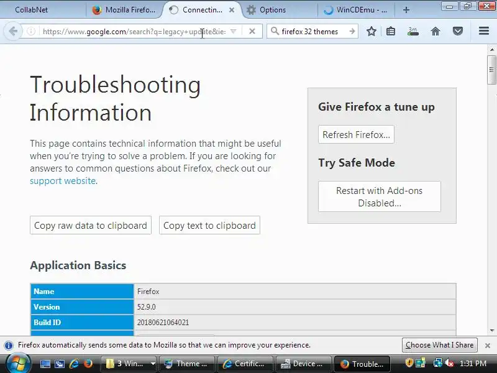Click the muted volume tray icon
The height and width of the screenshot is (373, 497).
coord(449,363)
